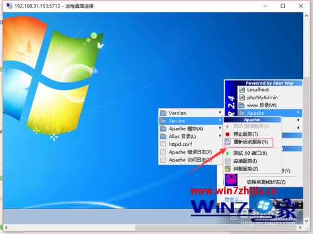Open the Apache 访问日志 document icon
Viewport: 313px width, 234px height.
click(x=163, y=160)
